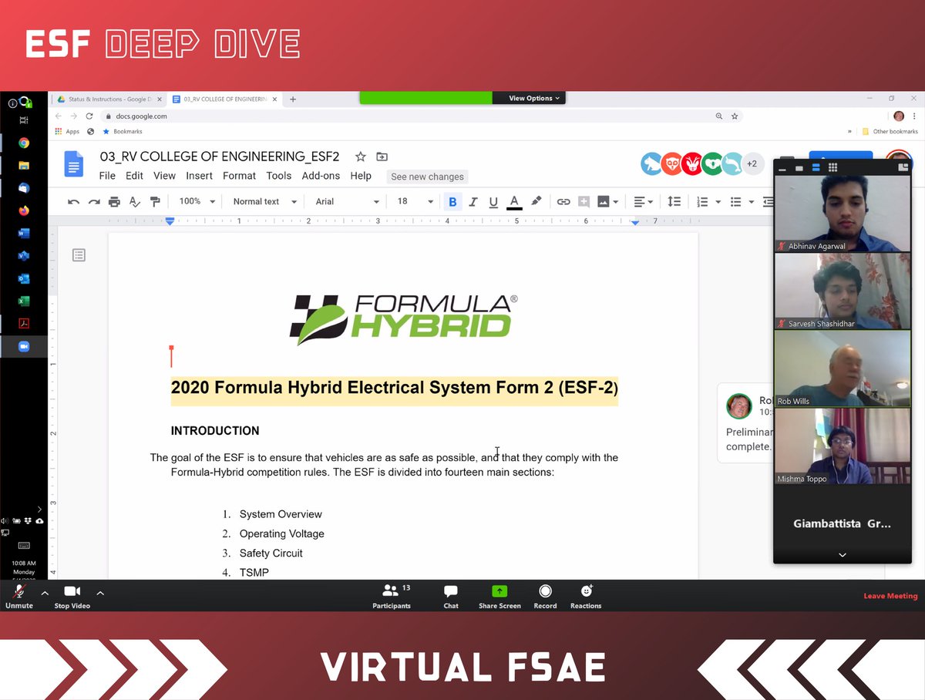925x700 pixels.
Task: Insert an image via the image icon
Action: point(602,201)
